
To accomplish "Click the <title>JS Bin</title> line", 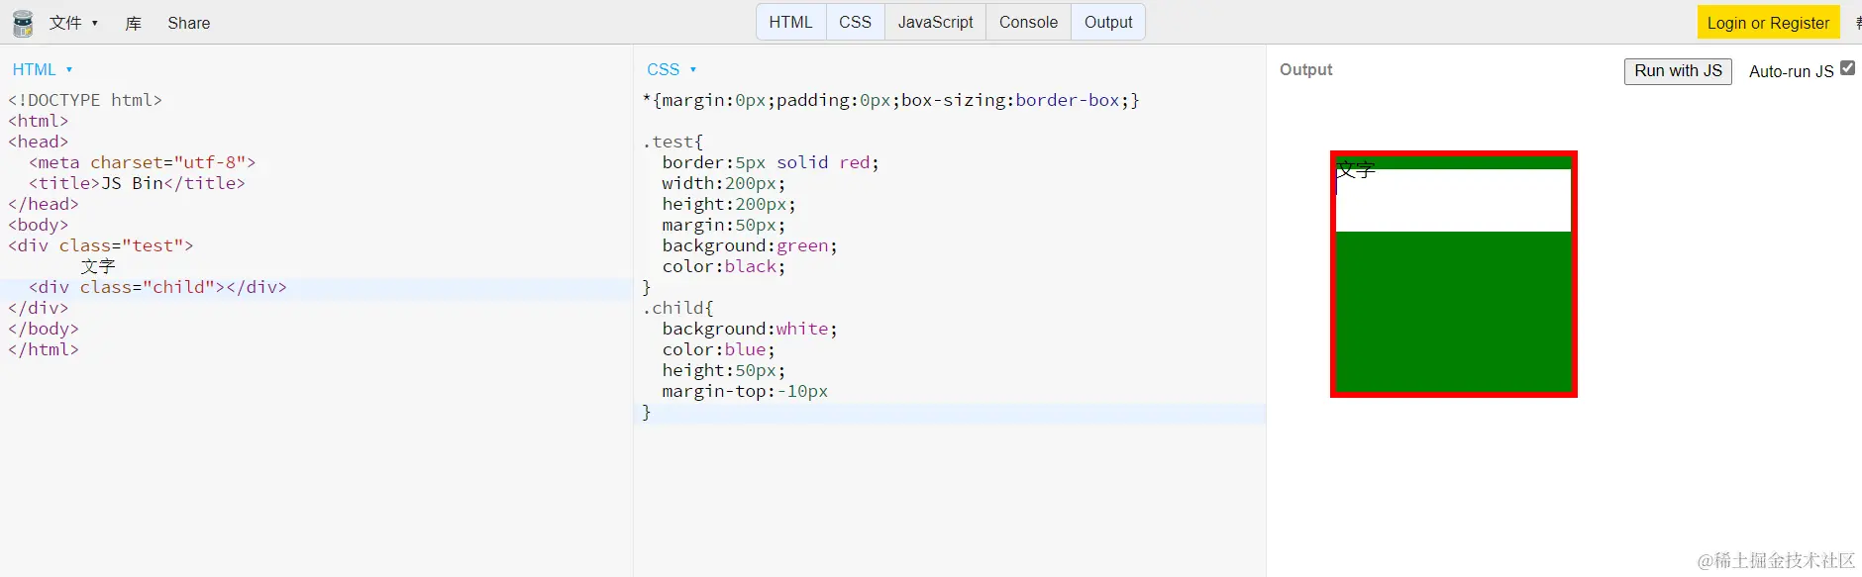I will 137,183.
